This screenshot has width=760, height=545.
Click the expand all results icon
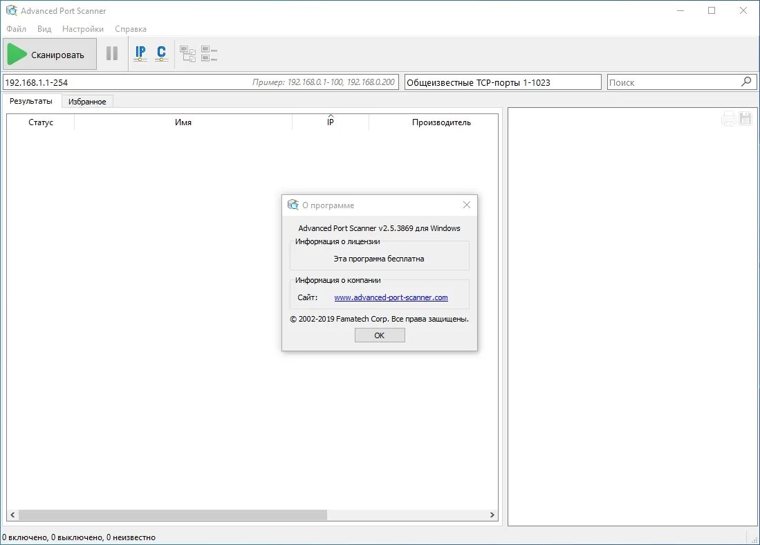188,54
